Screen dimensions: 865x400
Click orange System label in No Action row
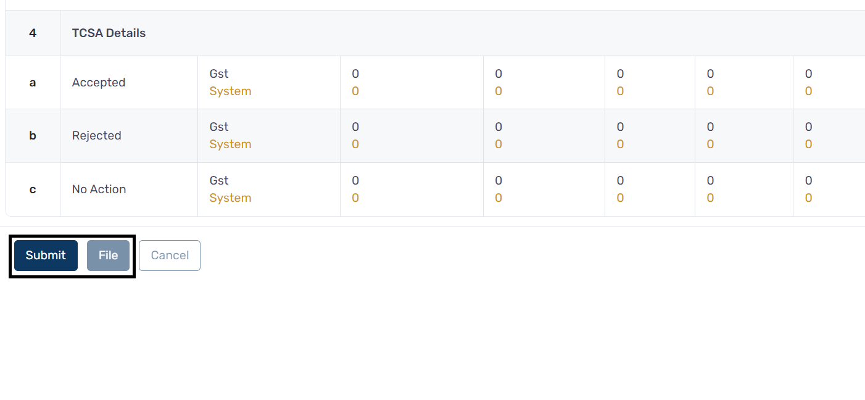pos(230,198)
